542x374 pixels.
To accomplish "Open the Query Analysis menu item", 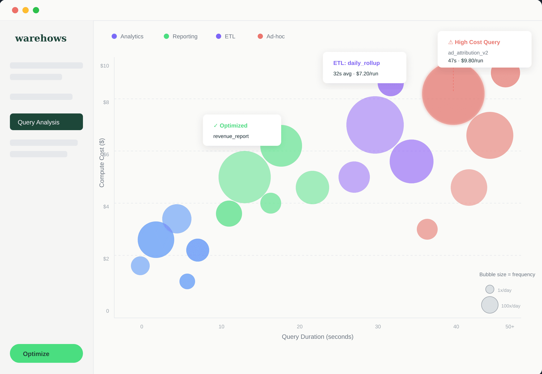I will pos(46,122).
